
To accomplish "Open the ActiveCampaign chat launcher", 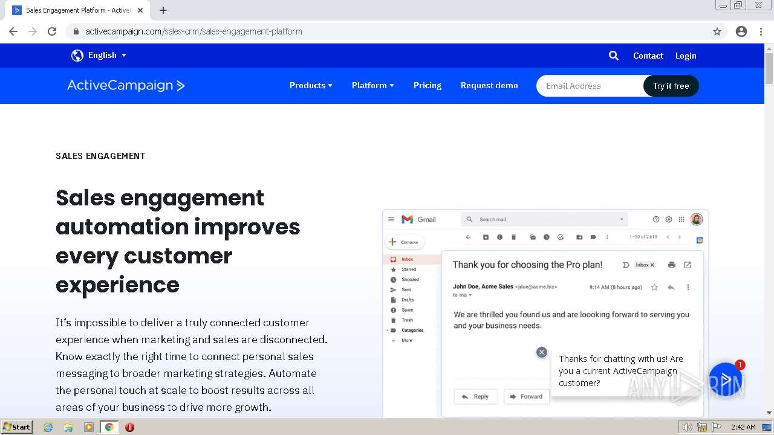I will pyautogui.click(x=725, y=379).
